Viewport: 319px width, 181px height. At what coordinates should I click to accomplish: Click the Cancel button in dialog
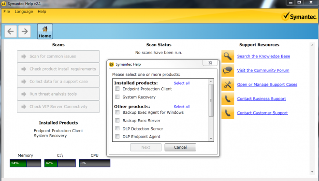(180, 147)
